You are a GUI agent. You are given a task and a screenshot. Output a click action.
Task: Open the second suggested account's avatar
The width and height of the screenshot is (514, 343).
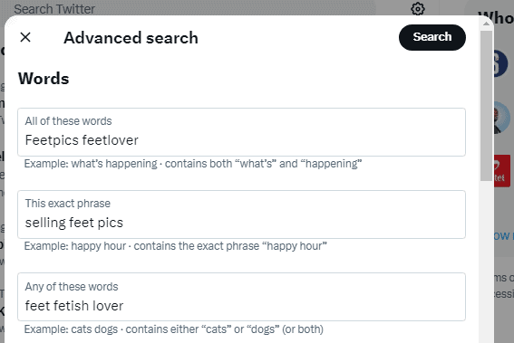[x=501, y=118]
